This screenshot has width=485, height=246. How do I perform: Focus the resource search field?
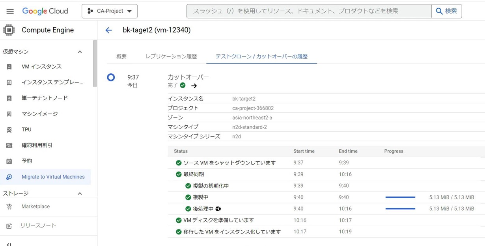(309, 11)
